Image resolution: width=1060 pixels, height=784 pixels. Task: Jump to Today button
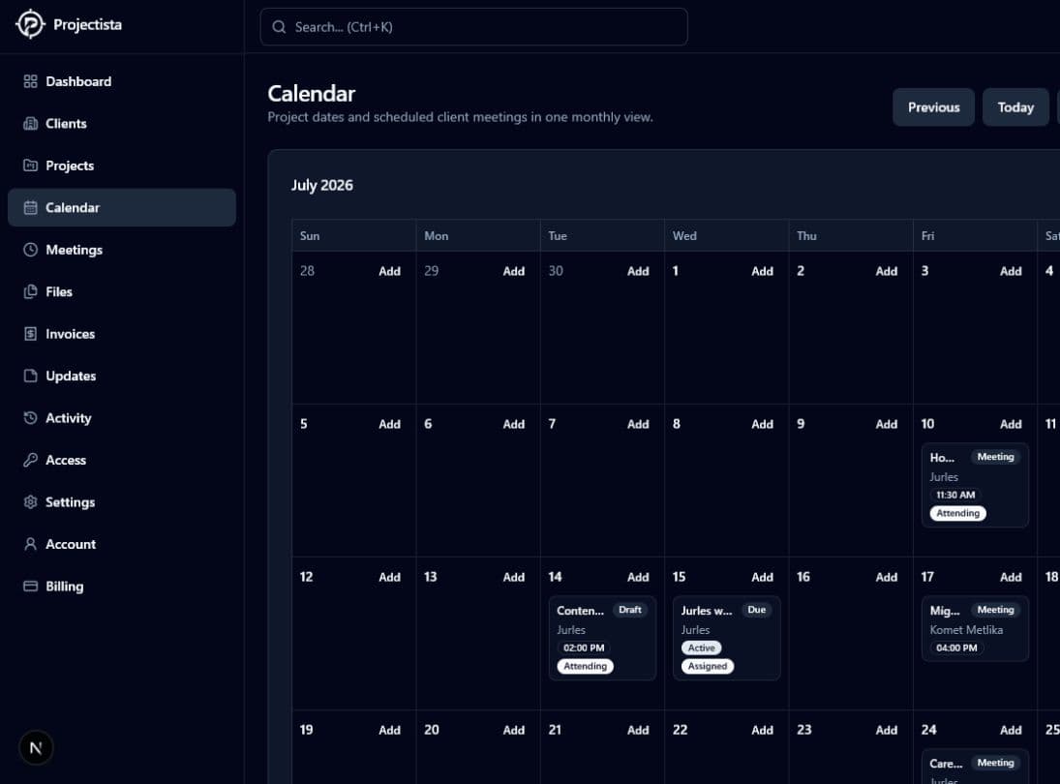(x=1015, y=106)
